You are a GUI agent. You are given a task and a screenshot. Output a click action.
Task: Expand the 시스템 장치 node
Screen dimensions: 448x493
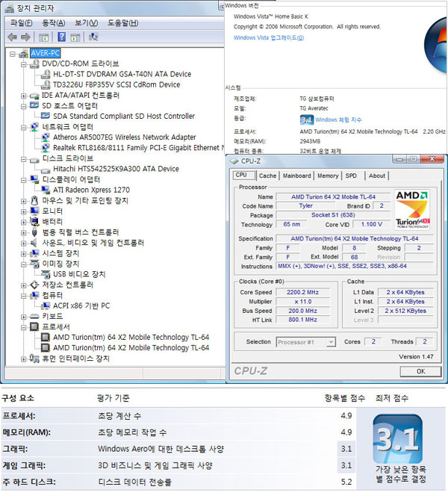click(23, 254)
